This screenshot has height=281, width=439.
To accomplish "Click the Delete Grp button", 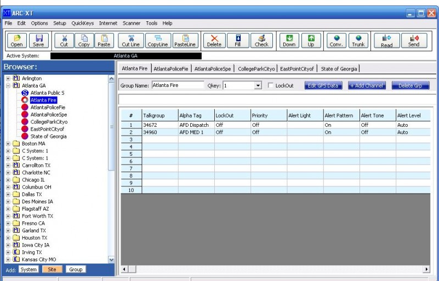I will [x=411, y=85].
